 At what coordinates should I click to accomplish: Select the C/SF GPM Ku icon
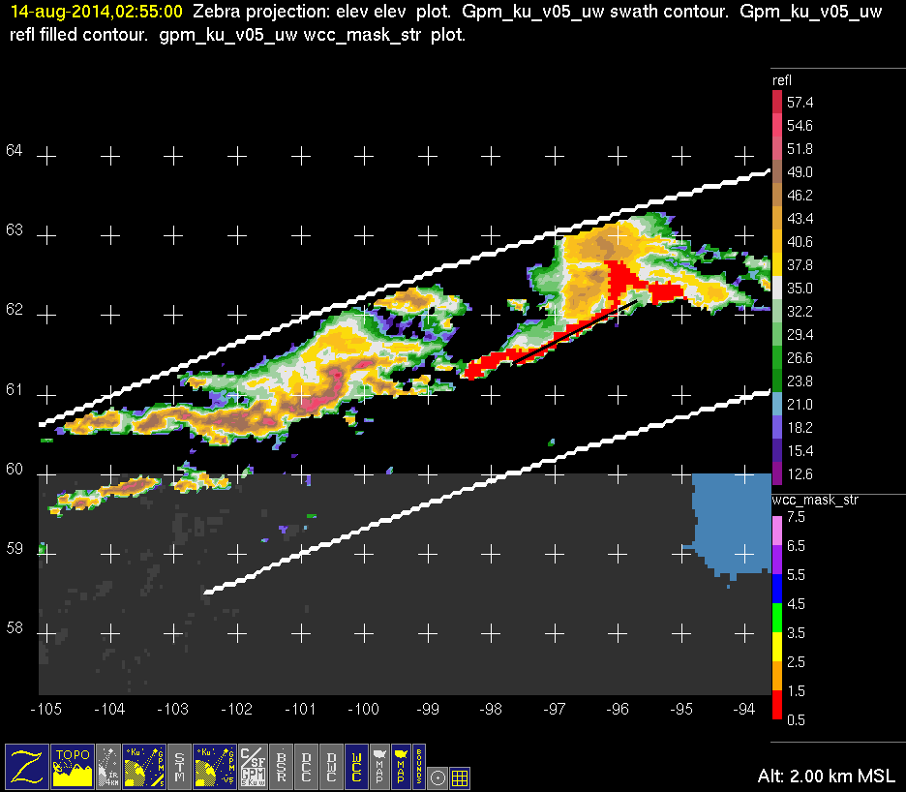pos(253,766)
